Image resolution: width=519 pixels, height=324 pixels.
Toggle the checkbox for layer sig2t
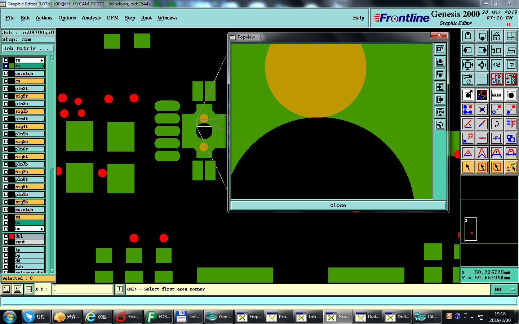[6, 96]
